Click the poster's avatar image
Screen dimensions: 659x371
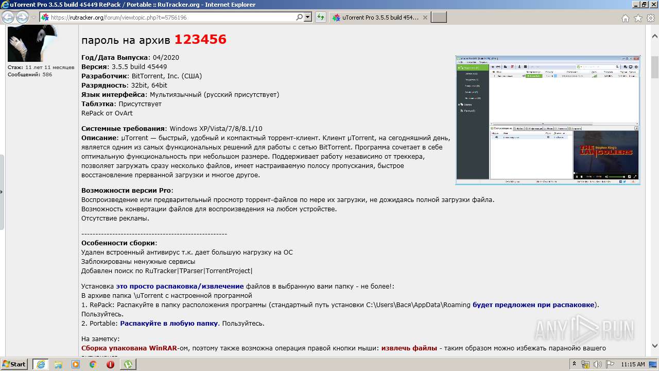(32, 44)
